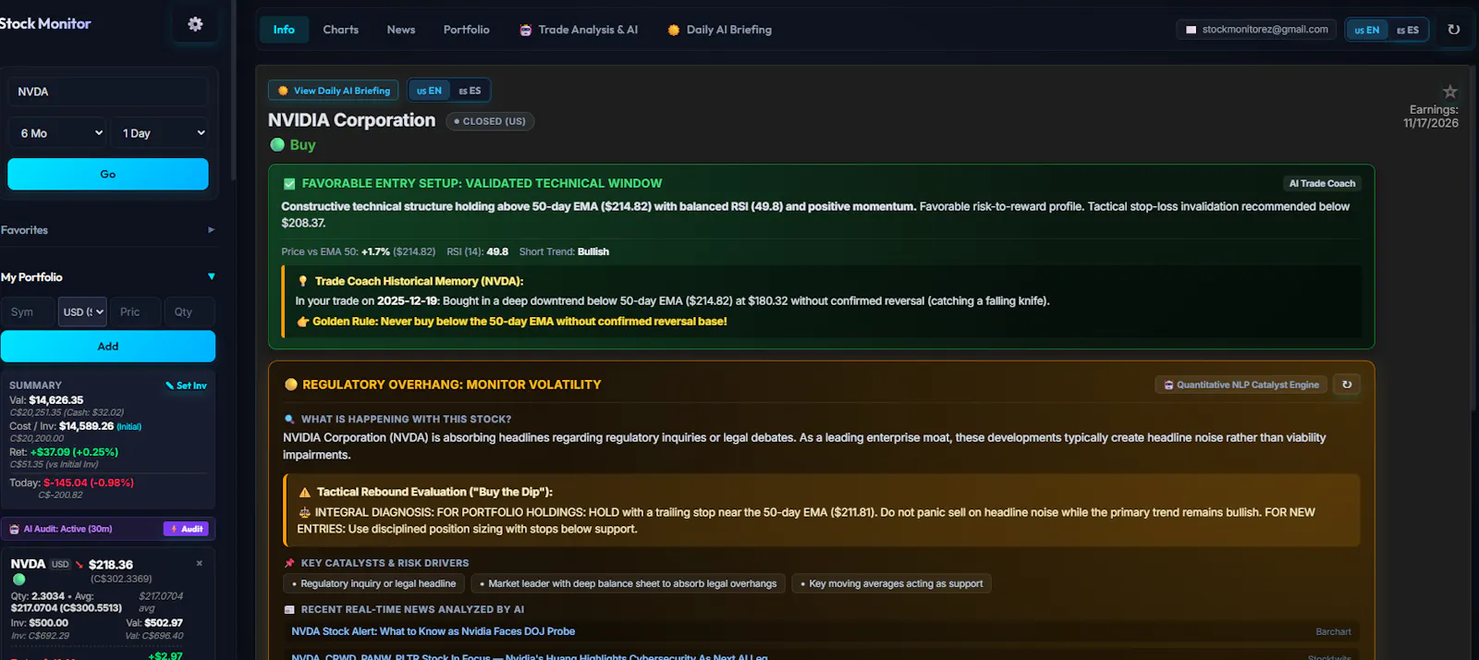Click the Go button

click(x=108, y=174)
